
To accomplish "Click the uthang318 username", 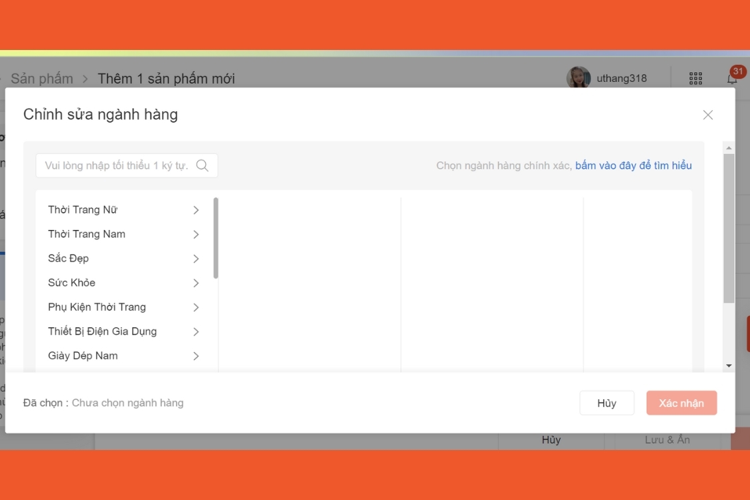I will coord(621,79).
